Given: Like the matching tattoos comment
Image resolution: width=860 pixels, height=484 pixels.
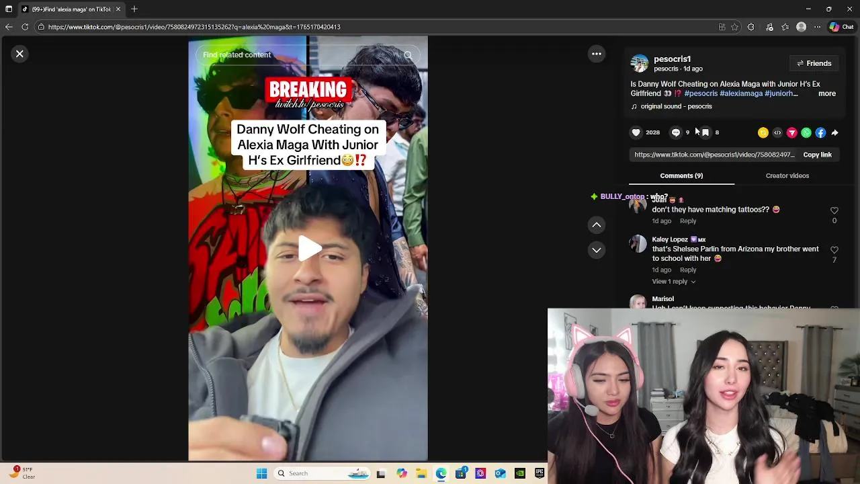Looking at the screenshot, I should tap(834, 210).
